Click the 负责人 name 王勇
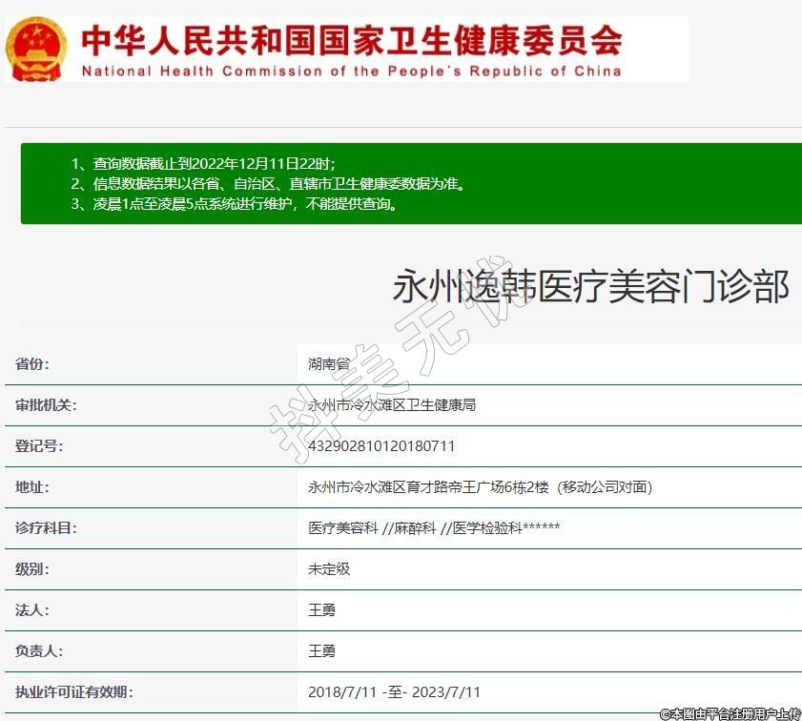This screenshot has height=721, width=802. [x=321, y=651]
